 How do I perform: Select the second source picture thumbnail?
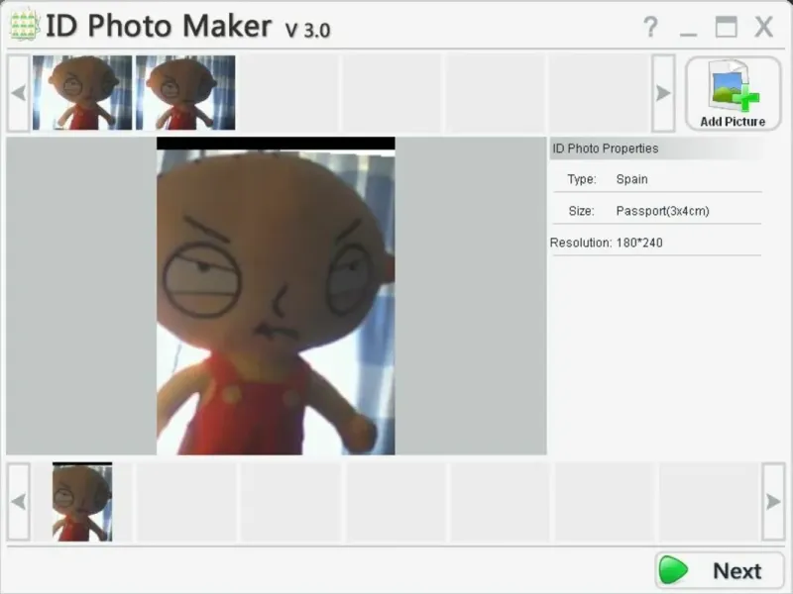[x=185, y=93]
